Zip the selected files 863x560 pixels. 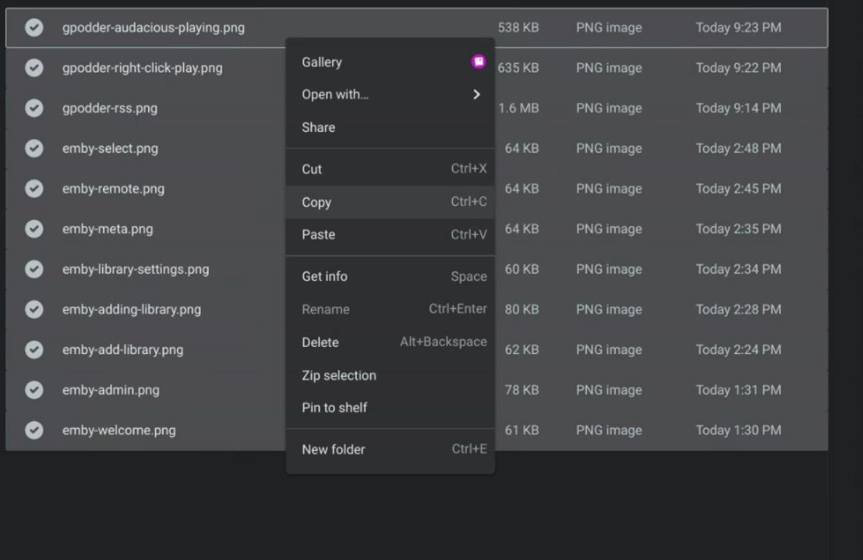(339, 375)
